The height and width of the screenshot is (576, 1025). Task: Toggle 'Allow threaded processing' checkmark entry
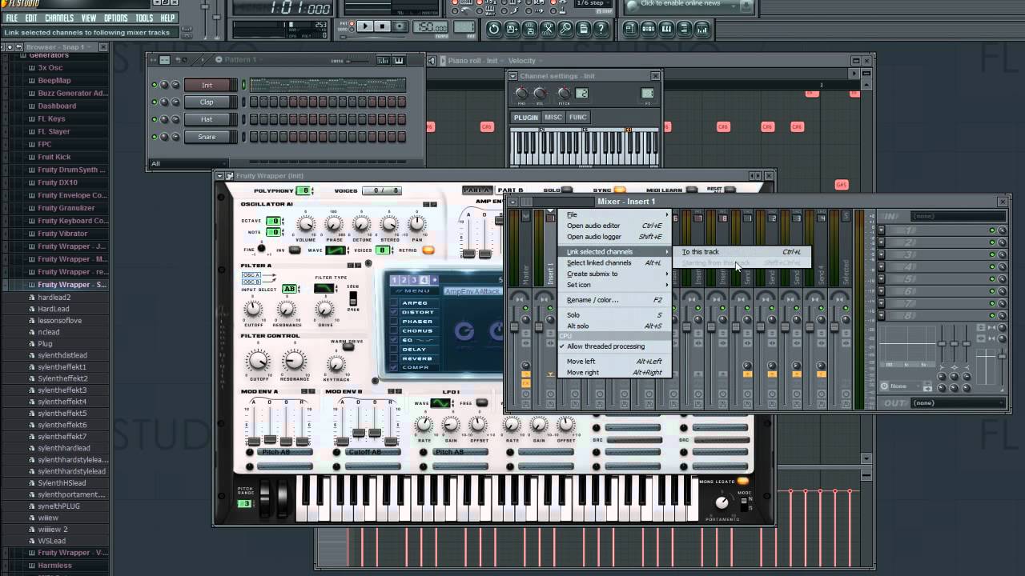coord(614,346)
